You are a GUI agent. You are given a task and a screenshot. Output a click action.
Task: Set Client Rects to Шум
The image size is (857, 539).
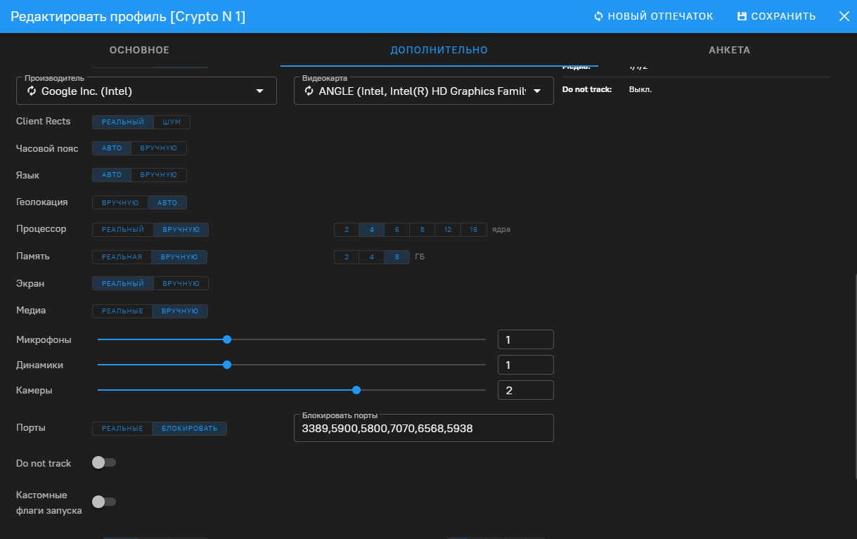pos(172,122)
